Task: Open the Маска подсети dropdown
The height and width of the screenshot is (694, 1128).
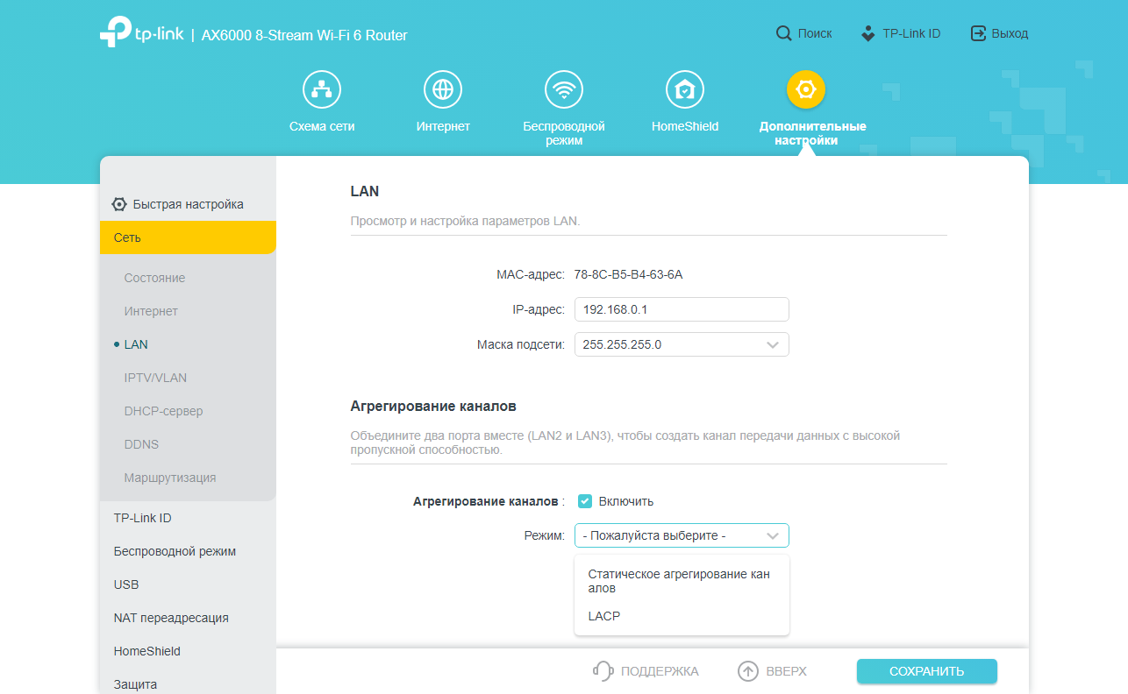Action: (x=682, y=344)
